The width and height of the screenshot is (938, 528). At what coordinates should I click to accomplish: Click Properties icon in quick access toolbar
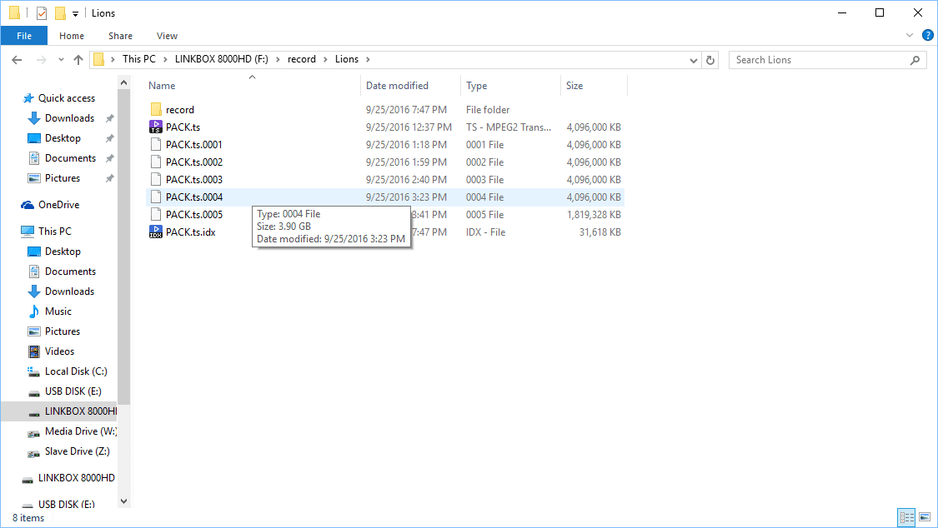coord(42,13)
